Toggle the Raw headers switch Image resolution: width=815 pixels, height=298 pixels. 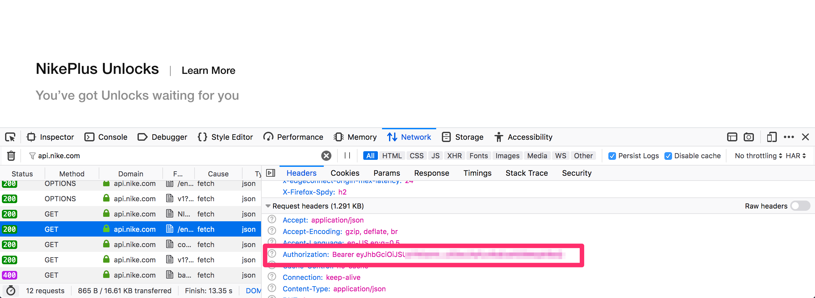801,206
